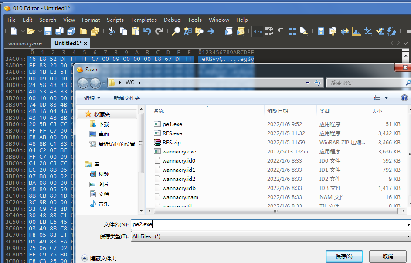Viewport: 411px width, 263px height.
Task: Open the Tools menu
Action: (195, 20)
